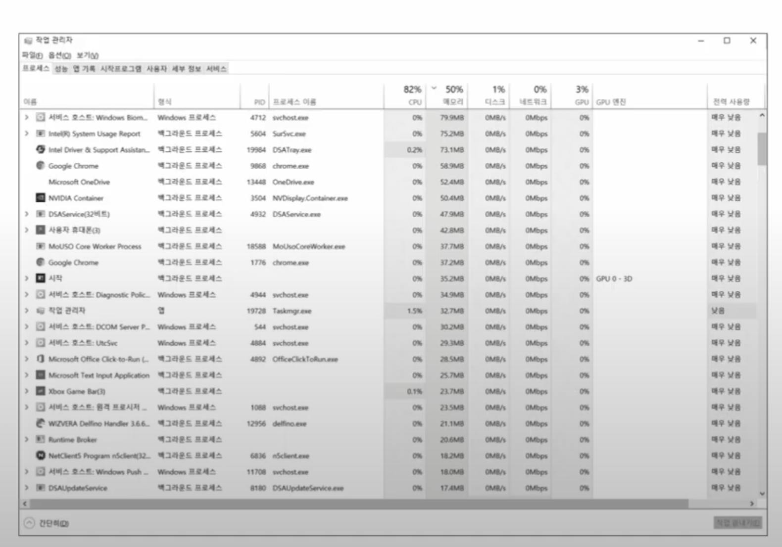This screenshot has width=782, height=547.
Task: Expand the Intel(R) System Usage Report row
Action: [27, 134]
